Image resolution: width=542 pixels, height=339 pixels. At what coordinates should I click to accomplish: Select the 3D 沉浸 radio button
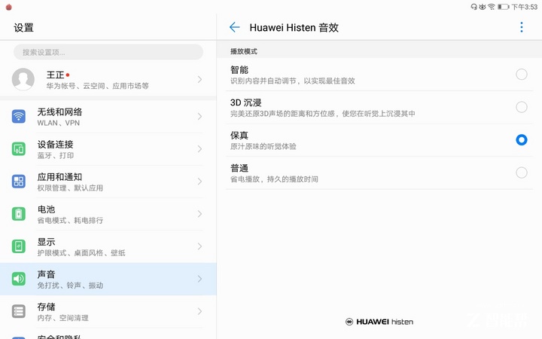tap(522, 107)
